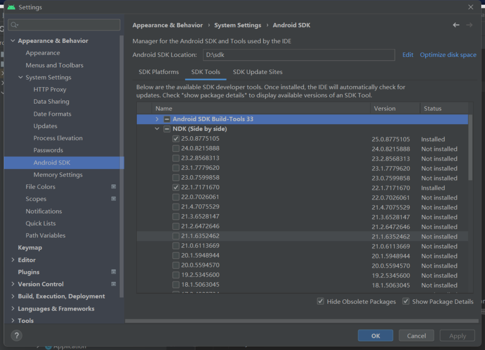Expand the Tools settings section
The image size is (485, 350).
click(x=13, y=320)
